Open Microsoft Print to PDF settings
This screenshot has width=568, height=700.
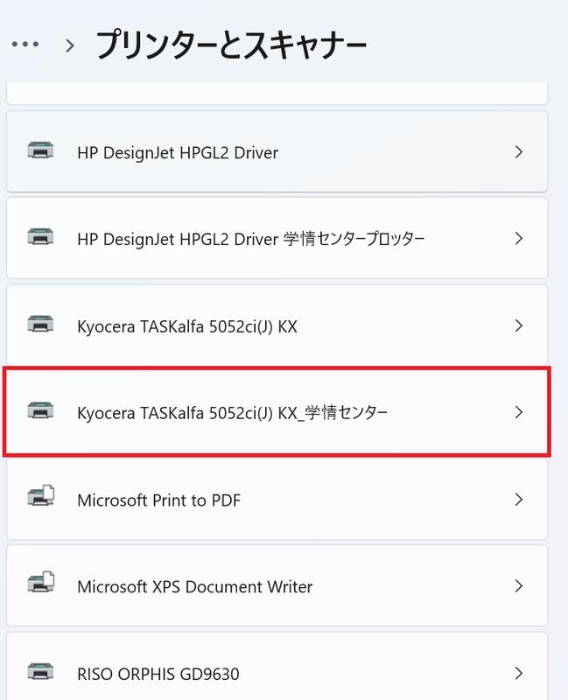277,499
